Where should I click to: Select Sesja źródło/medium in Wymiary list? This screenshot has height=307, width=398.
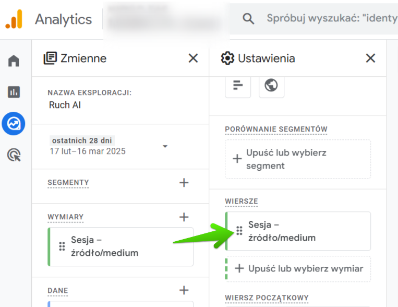point(120,246)
